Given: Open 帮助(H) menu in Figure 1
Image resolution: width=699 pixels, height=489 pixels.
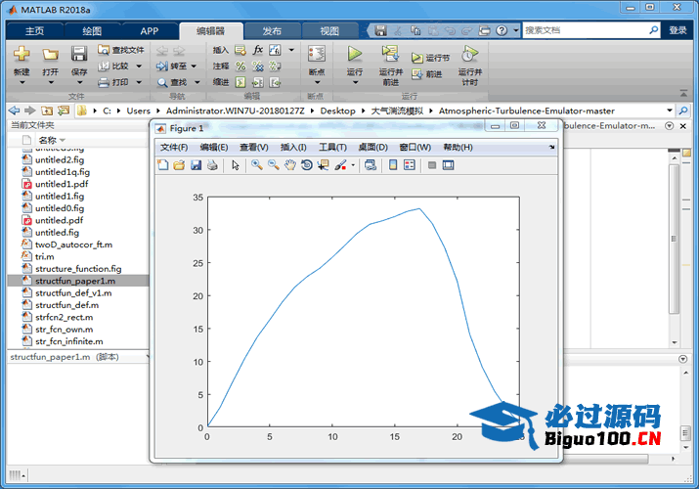Looking at the screenshot, I should [458, 147].
